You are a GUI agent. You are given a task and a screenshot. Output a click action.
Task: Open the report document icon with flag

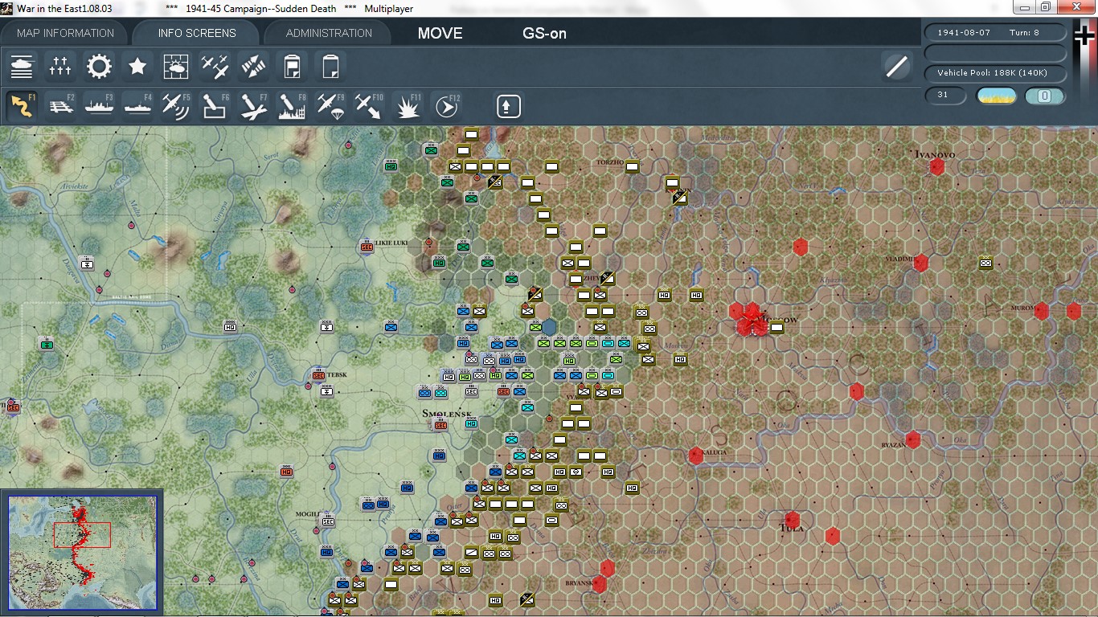point(292,66)
